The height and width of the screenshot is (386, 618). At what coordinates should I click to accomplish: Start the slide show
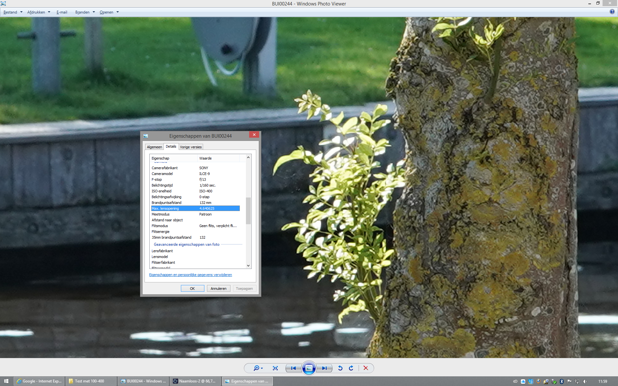[309, 368]
